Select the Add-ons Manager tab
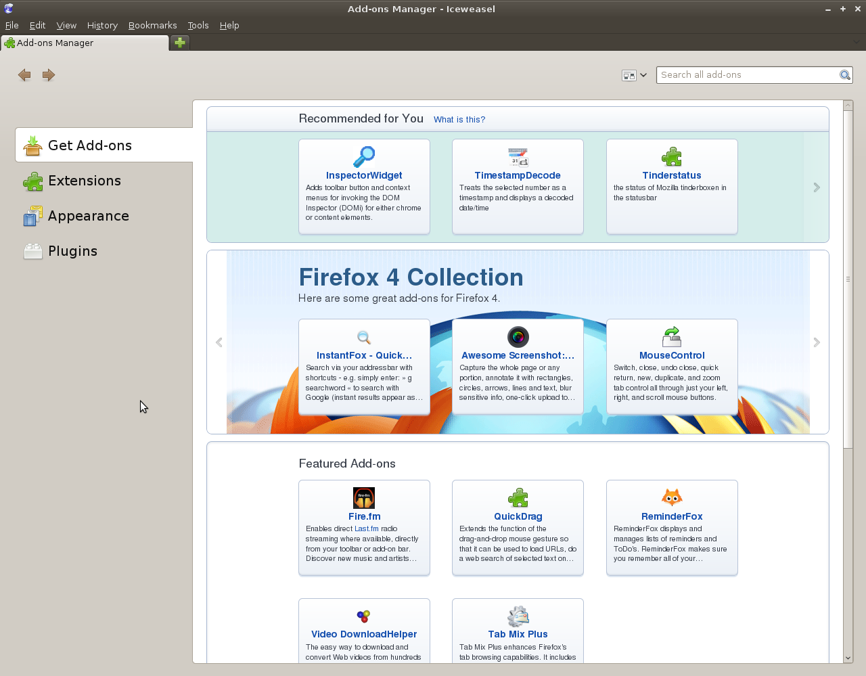The width and height of the screenshot is (866, 676). pos(85,43)
